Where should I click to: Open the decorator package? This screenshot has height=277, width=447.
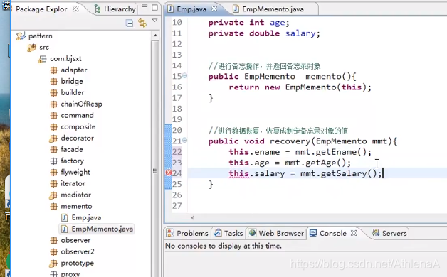click(78, 138)
